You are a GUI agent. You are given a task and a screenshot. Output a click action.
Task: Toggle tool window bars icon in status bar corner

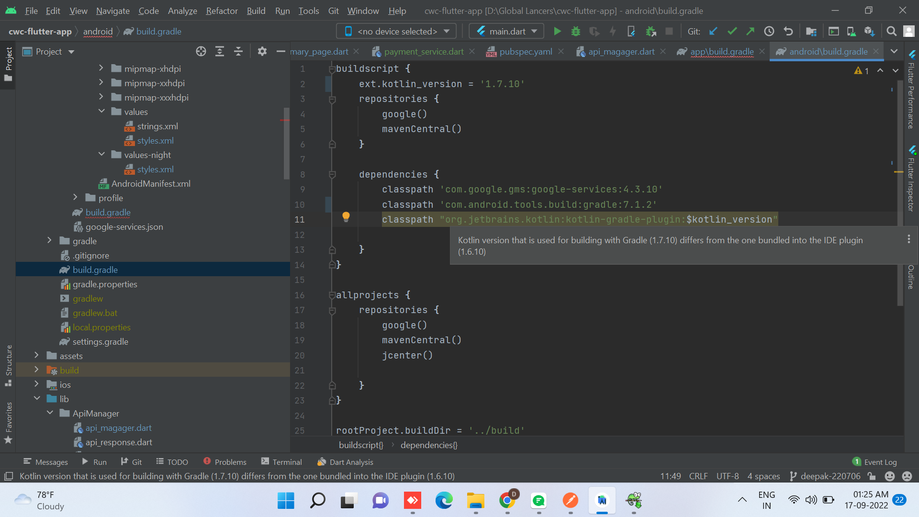8,476
